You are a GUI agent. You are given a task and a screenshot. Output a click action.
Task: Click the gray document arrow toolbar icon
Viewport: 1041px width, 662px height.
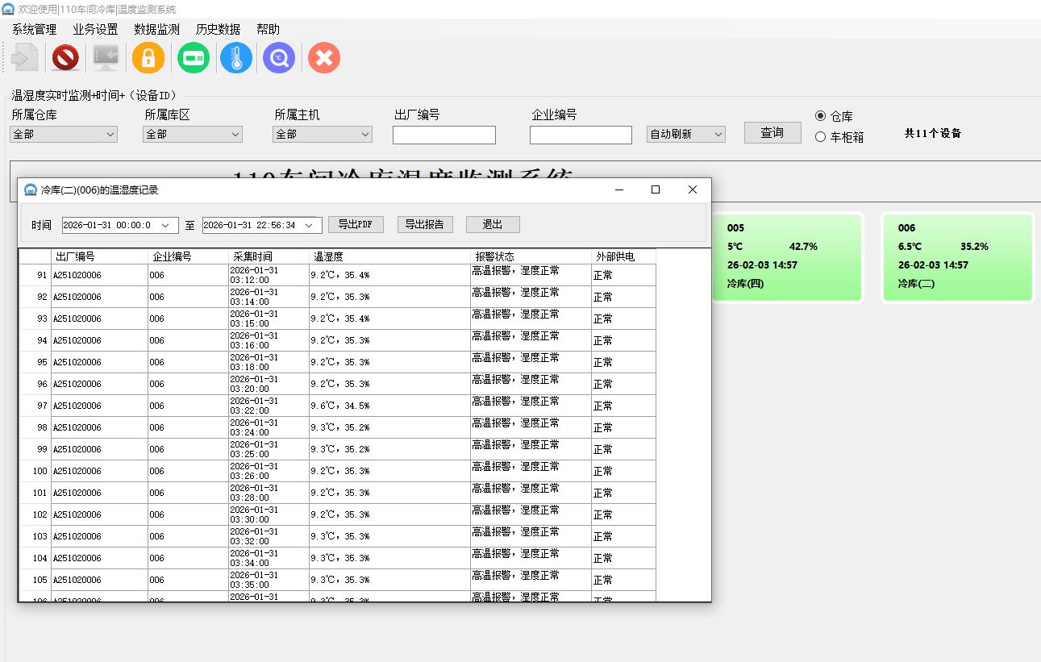click(25, 58)
